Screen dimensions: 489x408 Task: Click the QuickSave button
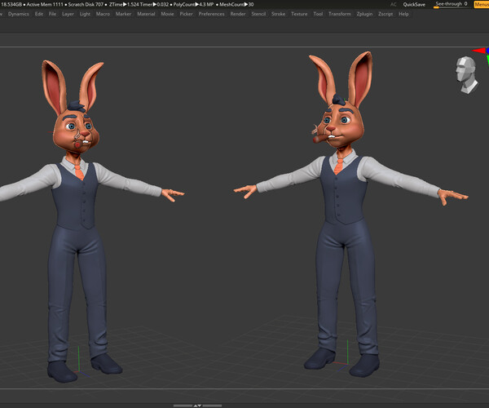(414, 4)
